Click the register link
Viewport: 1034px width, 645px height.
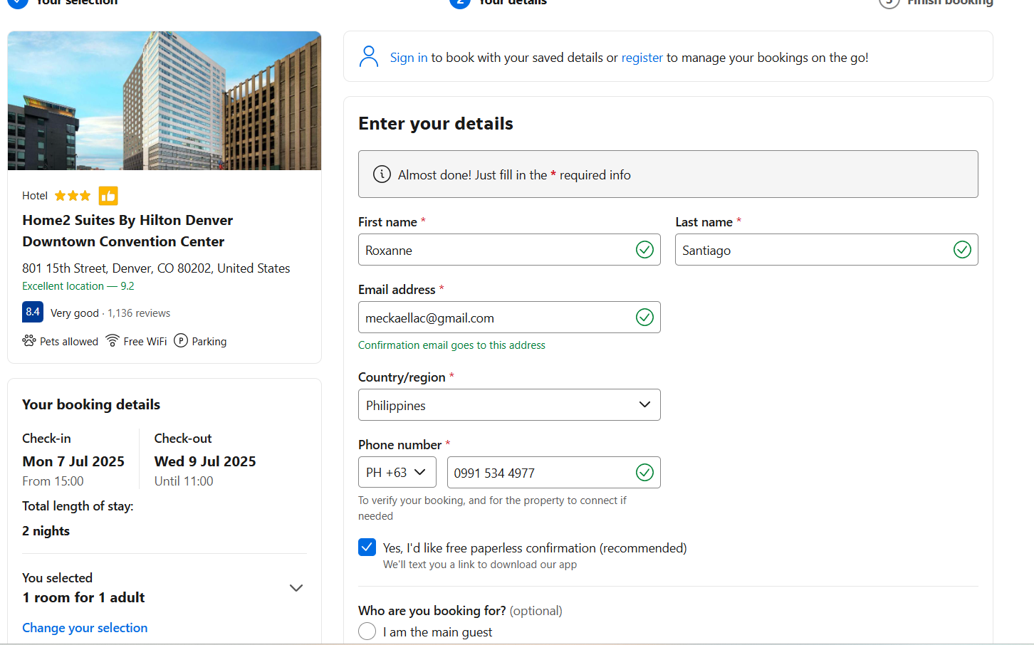642,58
